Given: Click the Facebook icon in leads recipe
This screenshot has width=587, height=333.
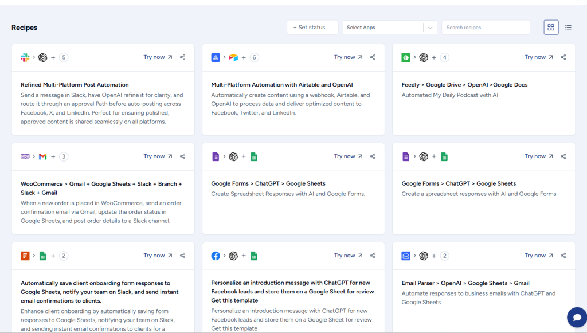Looking at the screenshot, I should tap(216, 256).
